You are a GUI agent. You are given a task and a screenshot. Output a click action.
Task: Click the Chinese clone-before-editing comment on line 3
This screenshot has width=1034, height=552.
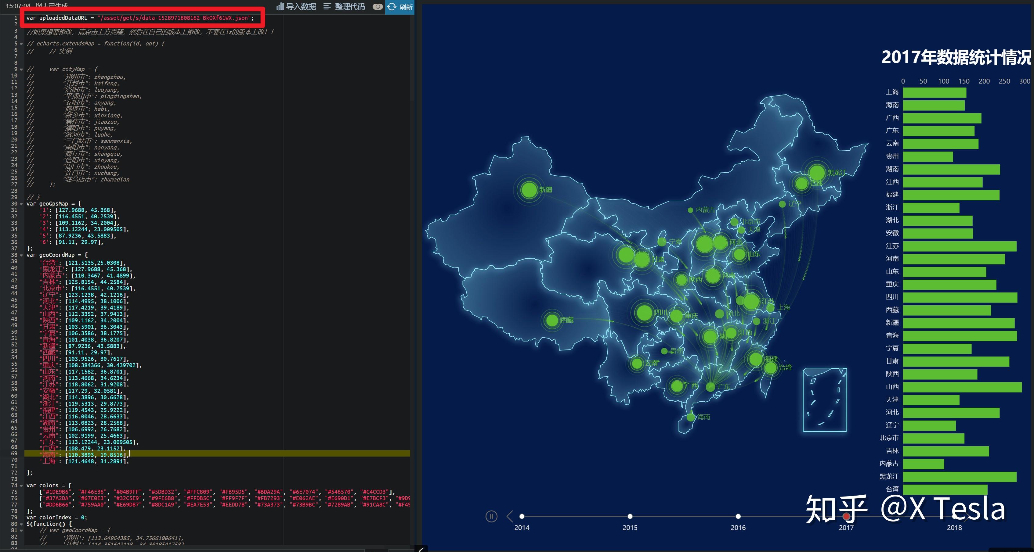click(x=150, y=32)
